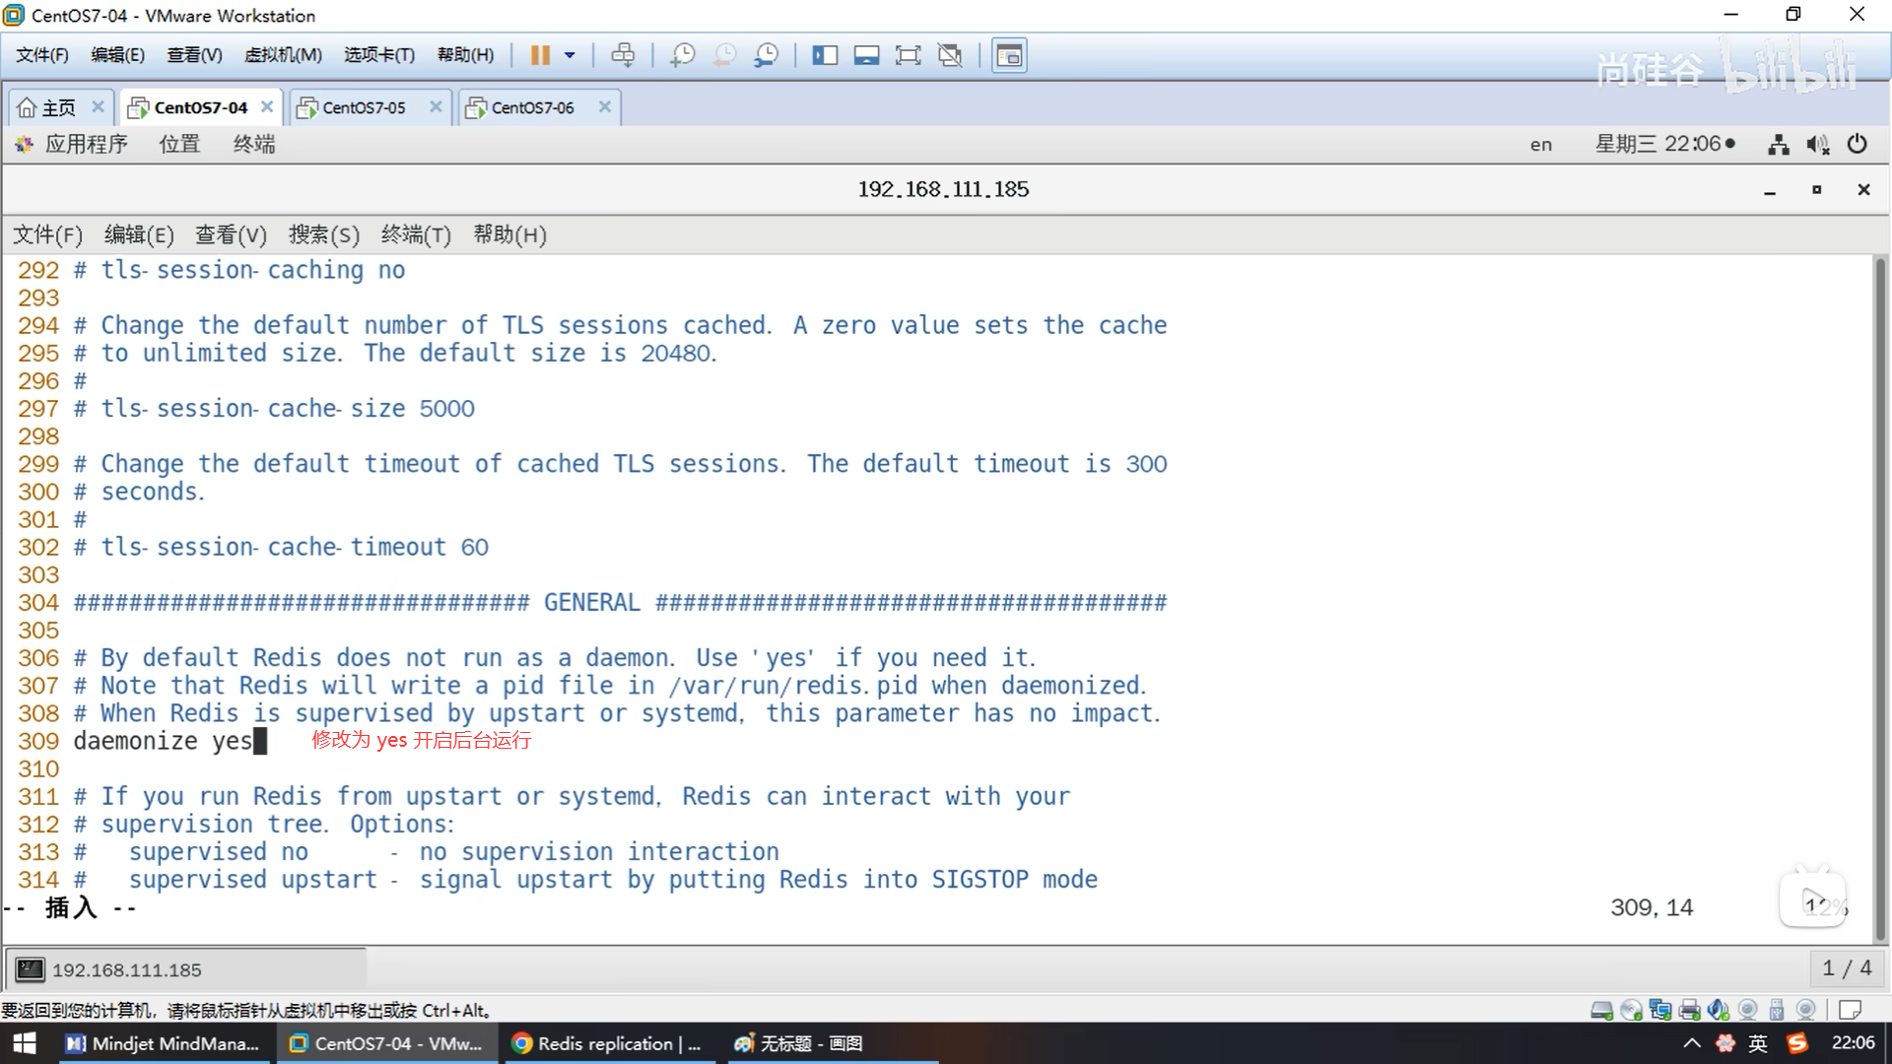Open 虚拟机(M) menu
Screen dimensions: 1892x1064
283,55
